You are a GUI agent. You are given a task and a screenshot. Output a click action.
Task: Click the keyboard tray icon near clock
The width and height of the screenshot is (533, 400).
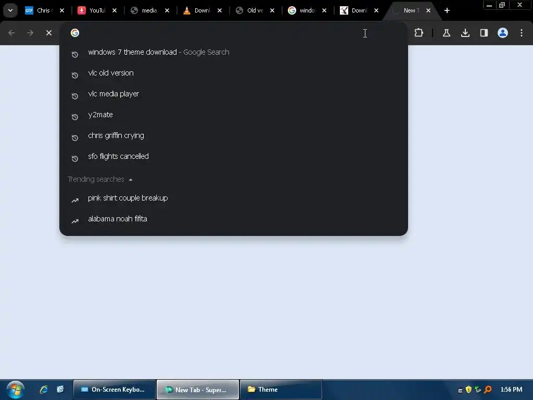460,390
